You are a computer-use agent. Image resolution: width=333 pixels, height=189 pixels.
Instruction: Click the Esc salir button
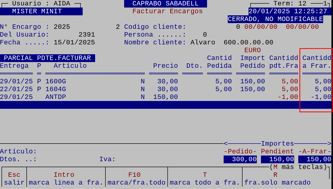click(14, 179)
